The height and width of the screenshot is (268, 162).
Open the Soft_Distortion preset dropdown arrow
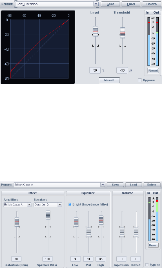pos(96,4)
